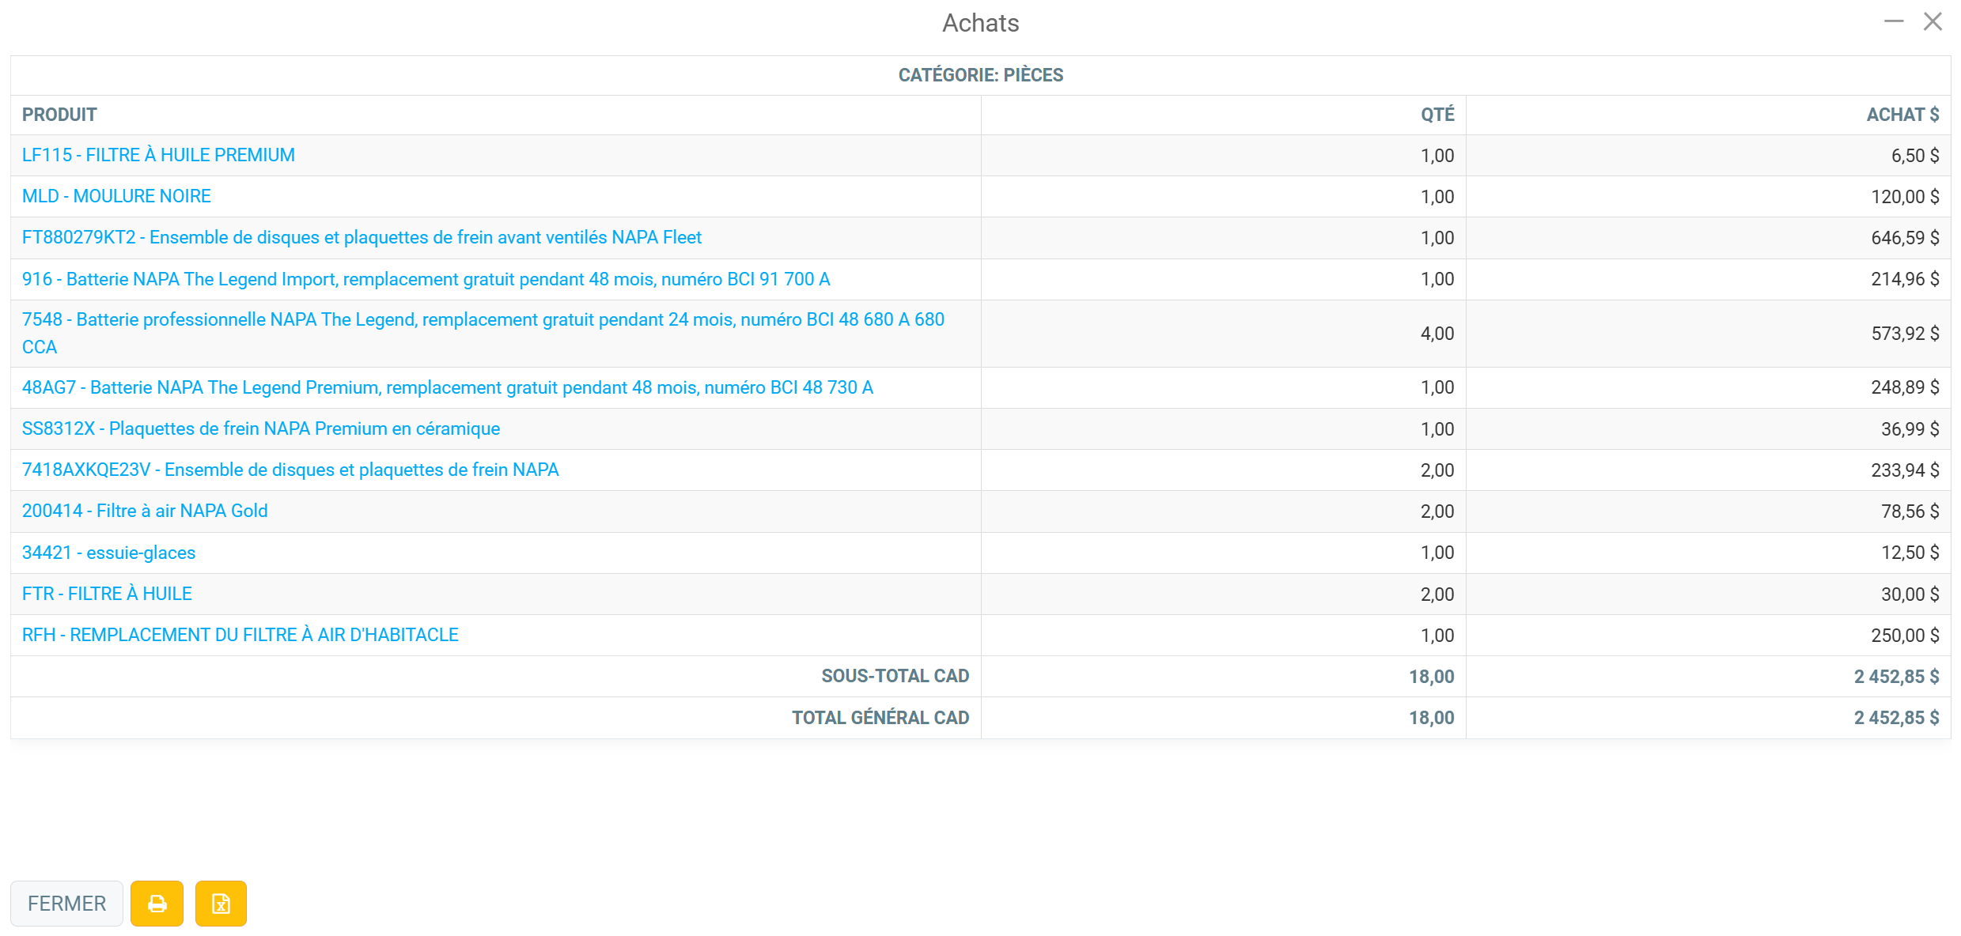Select the 250,00 $ purchase amount
The height and width of the screenshot is (936, 1961).
tap(1905, 636)
